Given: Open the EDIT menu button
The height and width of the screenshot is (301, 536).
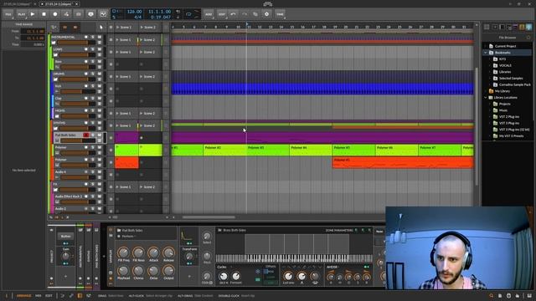Looking at the screenshot, I should (222, 14).
